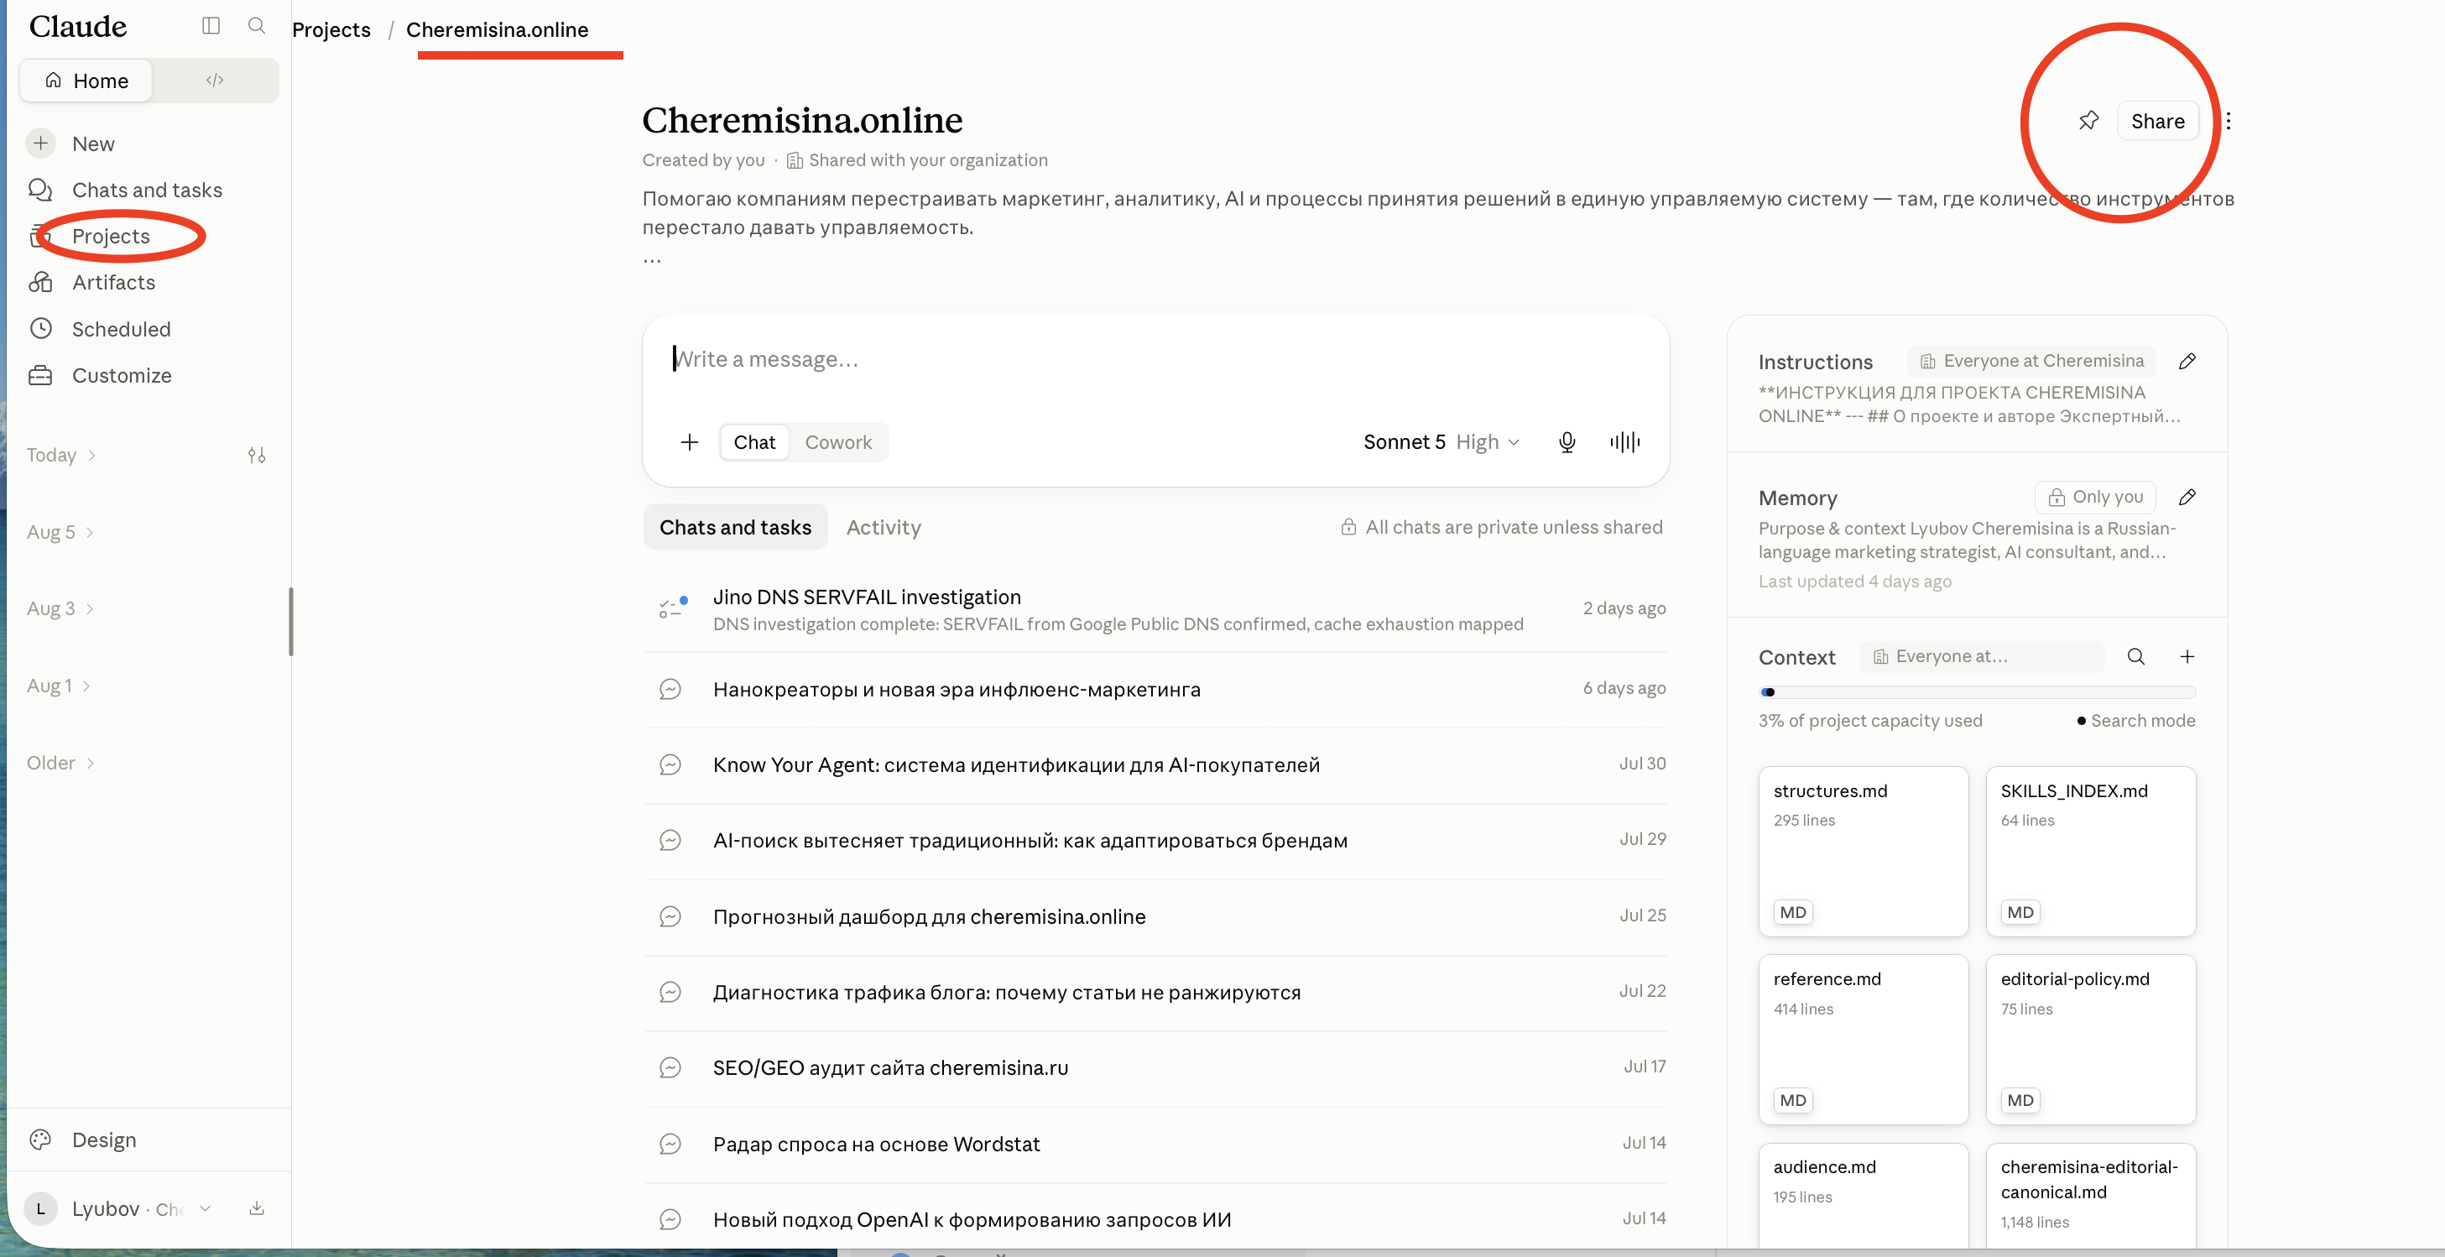Viewport: 2445px width, 1257px height.
Task: Select the Chat mode toggle
Action: pyautogui.click(x=754, y=442)
